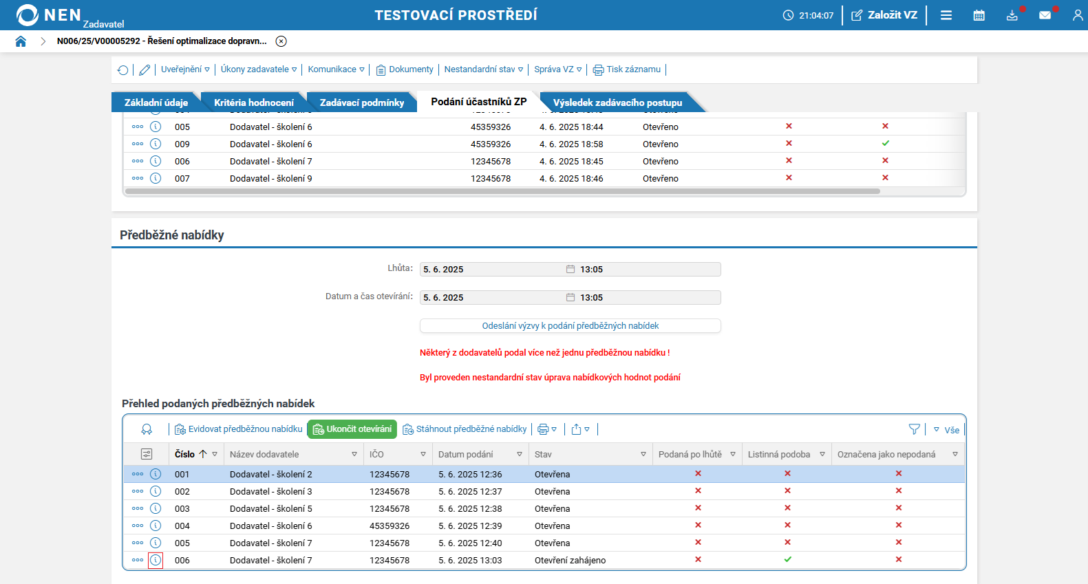Click Tisk záznamu print action
1088x584 pixels.
coord(627,69)
